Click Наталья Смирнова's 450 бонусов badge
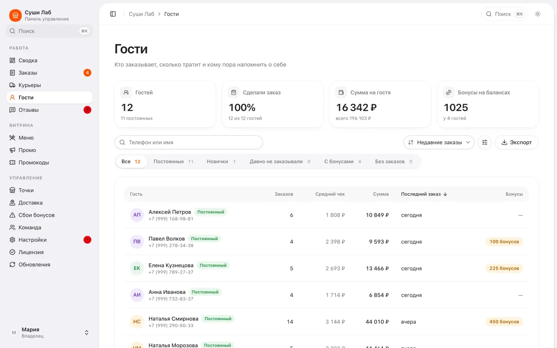Viewport: 557px width, 348px height. (504, 322)
